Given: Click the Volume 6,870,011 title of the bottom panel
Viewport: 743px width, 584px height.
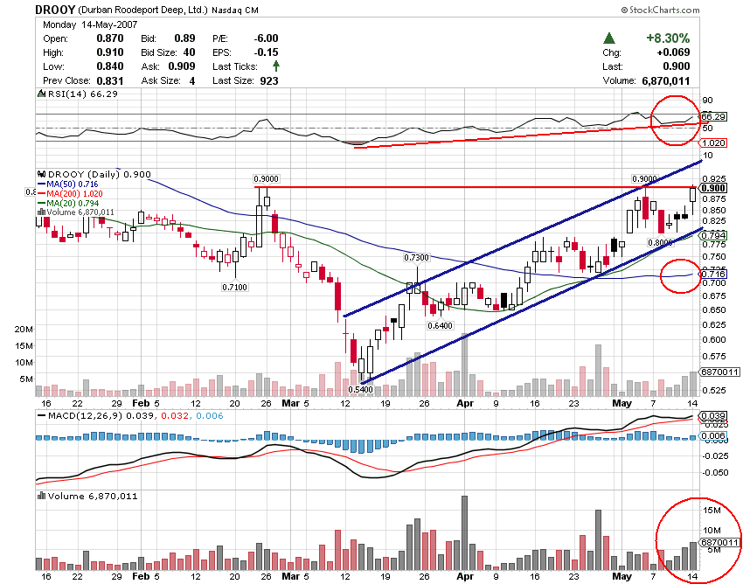Looking at the screenshot, I should point(93,496).
